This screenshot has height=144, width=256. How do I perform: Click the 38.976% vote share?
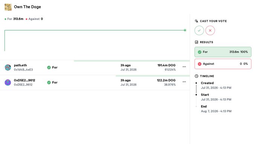tap(170, 85)
